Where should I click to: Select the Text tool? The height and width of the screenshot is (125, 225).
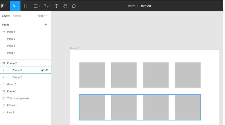click(56, 6)
